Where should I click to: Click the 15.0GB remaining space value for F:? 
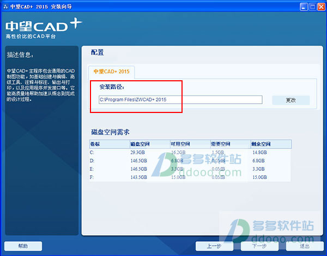259,177
